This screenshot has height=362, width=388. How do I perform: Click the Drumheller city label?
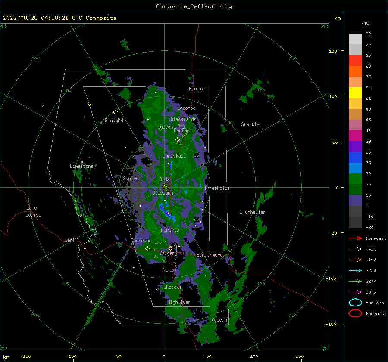click(x=252, y=212)
